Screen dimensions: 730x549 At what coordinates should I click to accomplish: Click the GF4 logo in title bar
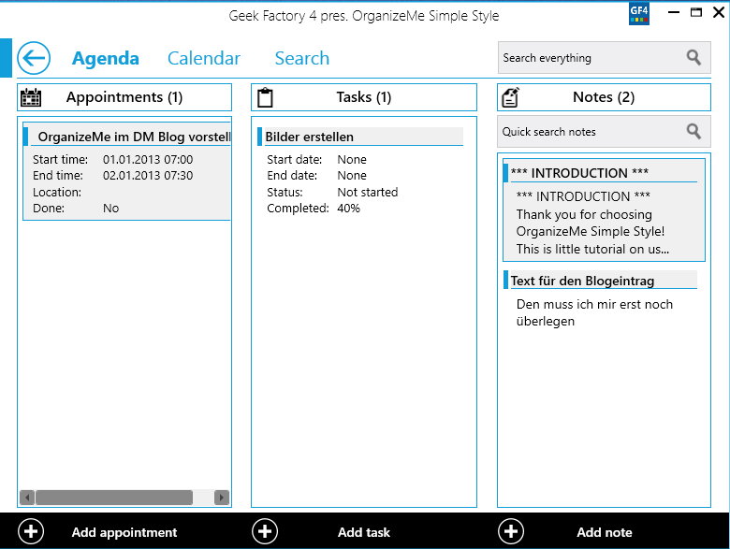coord(638,13)
